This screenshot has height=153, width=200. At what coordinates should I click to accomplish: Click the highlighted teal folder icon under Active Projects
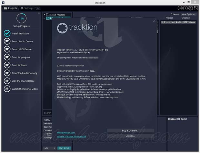click(48, 18)
